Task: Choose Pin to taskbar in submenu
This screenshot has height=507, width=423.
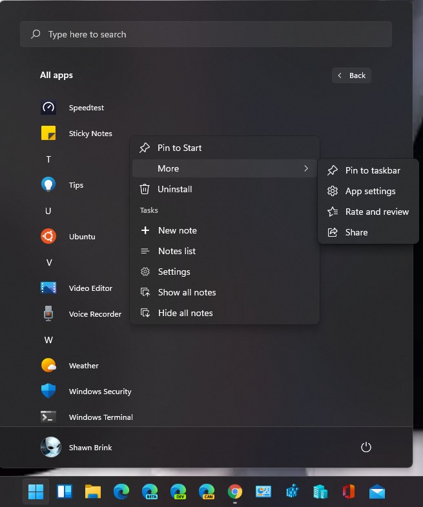Action: click(x=368, y=170)
